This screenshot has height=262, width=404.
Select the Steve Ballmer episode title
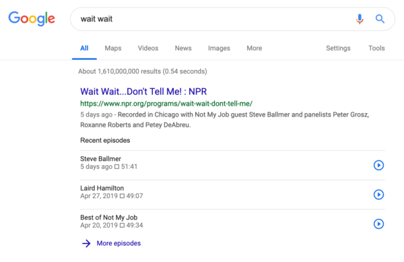(x=100, y=159)
